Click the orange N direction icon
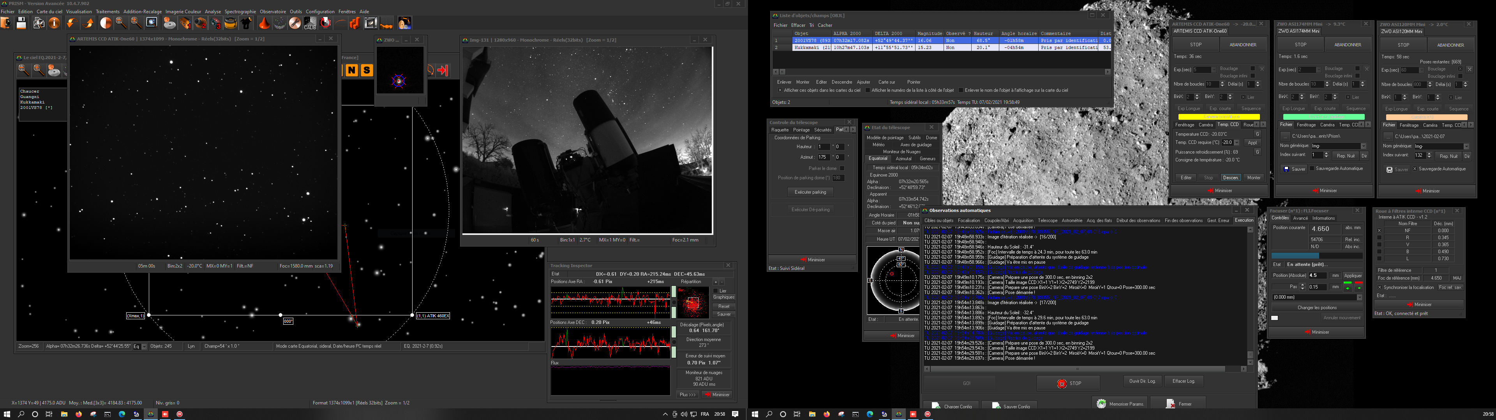The image size is (1496, 420). [351, 70]
